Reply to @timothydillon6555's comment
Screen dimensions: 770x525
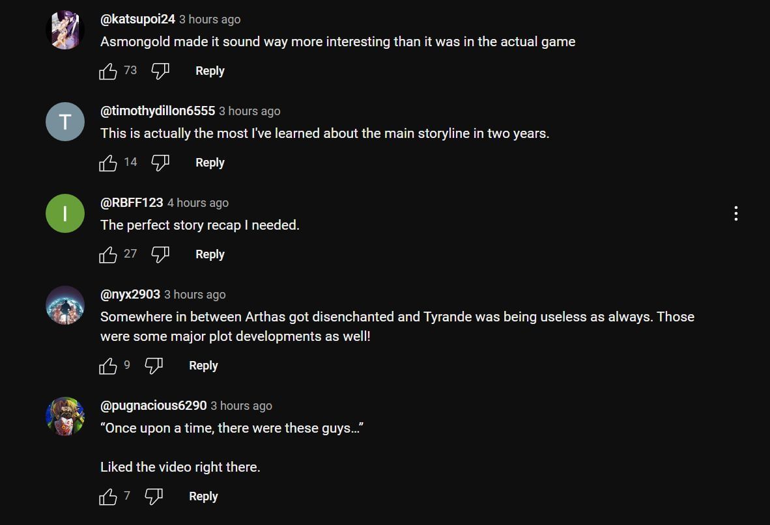tap(210, 163)
